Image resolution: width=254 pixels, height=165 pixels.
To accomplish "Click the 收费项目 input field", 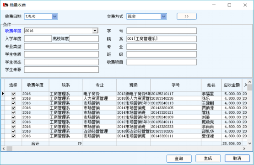I will click(162, 62).
